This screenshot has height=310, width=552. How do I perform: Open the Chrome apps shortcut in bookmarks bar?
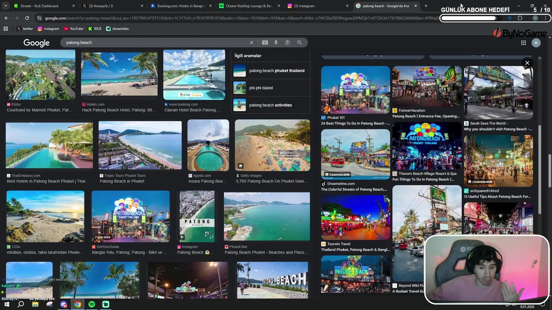pyautogui.click(x=6, y=28)
